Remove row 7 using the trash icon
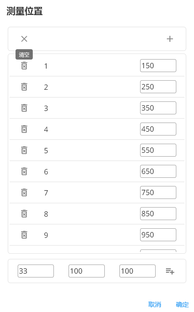The height and width of the screenshot is (312, 194). click(24, 192)
